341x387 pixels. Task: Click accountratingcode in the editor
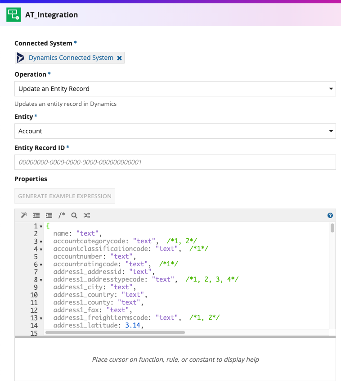[85, 264]
